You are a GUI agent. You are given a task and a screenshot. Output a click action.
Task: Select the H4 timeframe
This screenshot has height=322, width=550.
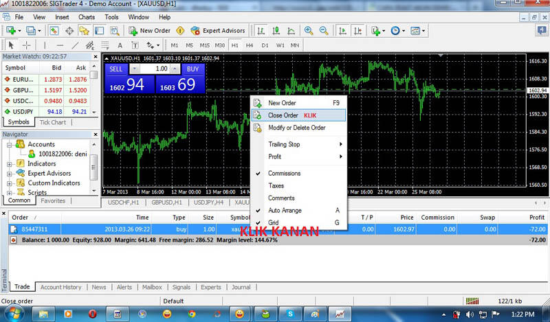pos(250,45)
